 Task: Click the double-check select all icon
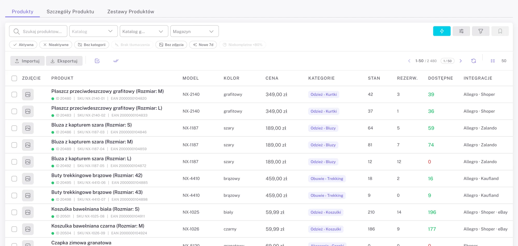pyautogui.click(x=116, y=61)
